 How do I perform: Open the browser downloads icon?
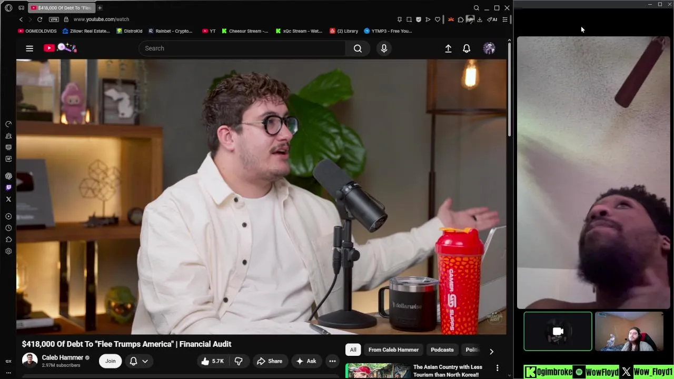coord(480,19)
